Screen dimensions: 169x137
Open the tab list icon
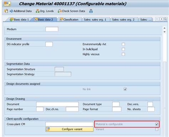pyautogui.click(x=165, y=19)
